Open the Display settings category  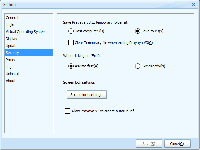tap(29, 39)
